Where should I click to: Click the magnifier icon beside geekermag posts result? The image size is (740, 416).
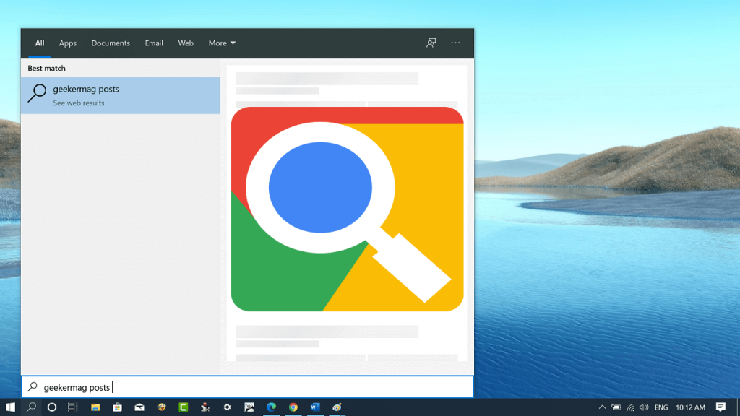[x=37, y=93]
